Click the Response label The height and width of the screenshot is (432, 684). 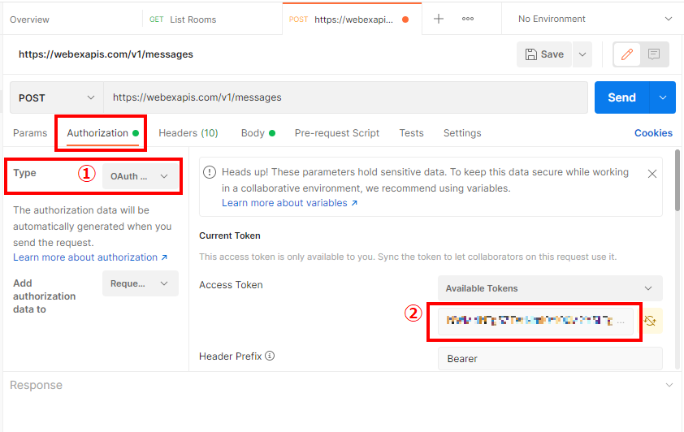coord(37,385)
